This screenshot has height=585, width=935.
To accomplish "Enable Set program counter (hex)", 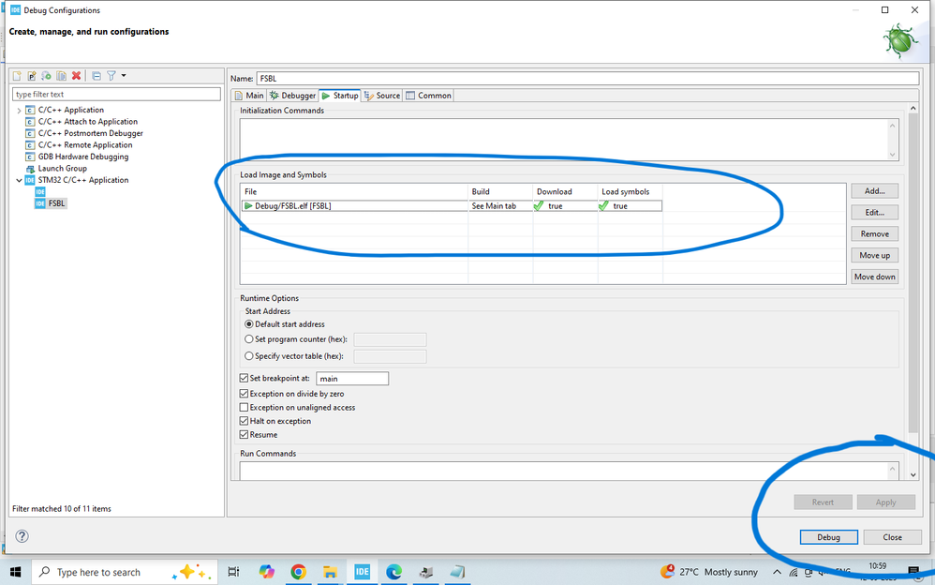I will tap(248, 338).
